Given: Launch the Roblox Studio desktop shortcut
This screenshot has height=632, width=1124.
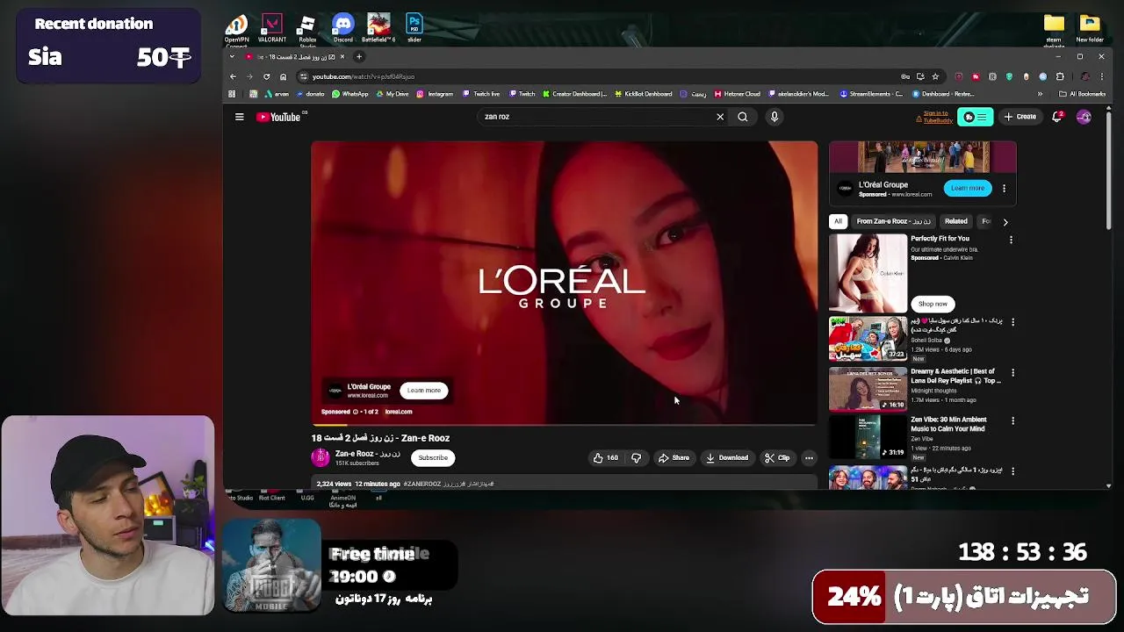Looking at the screenshot, I should 306,30.
